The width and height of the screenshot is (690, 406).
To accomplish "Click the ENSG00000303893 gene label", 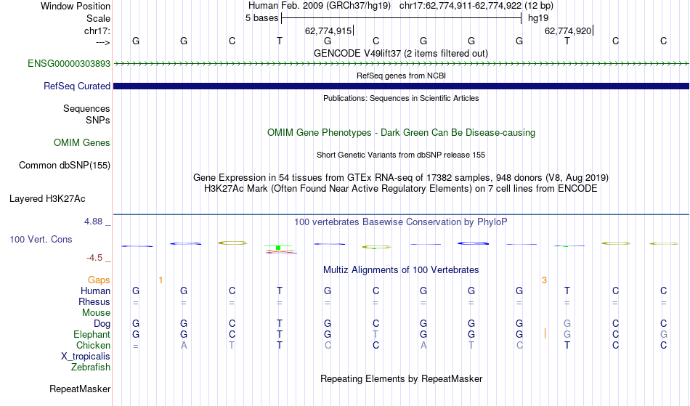I will click(69, 64).
